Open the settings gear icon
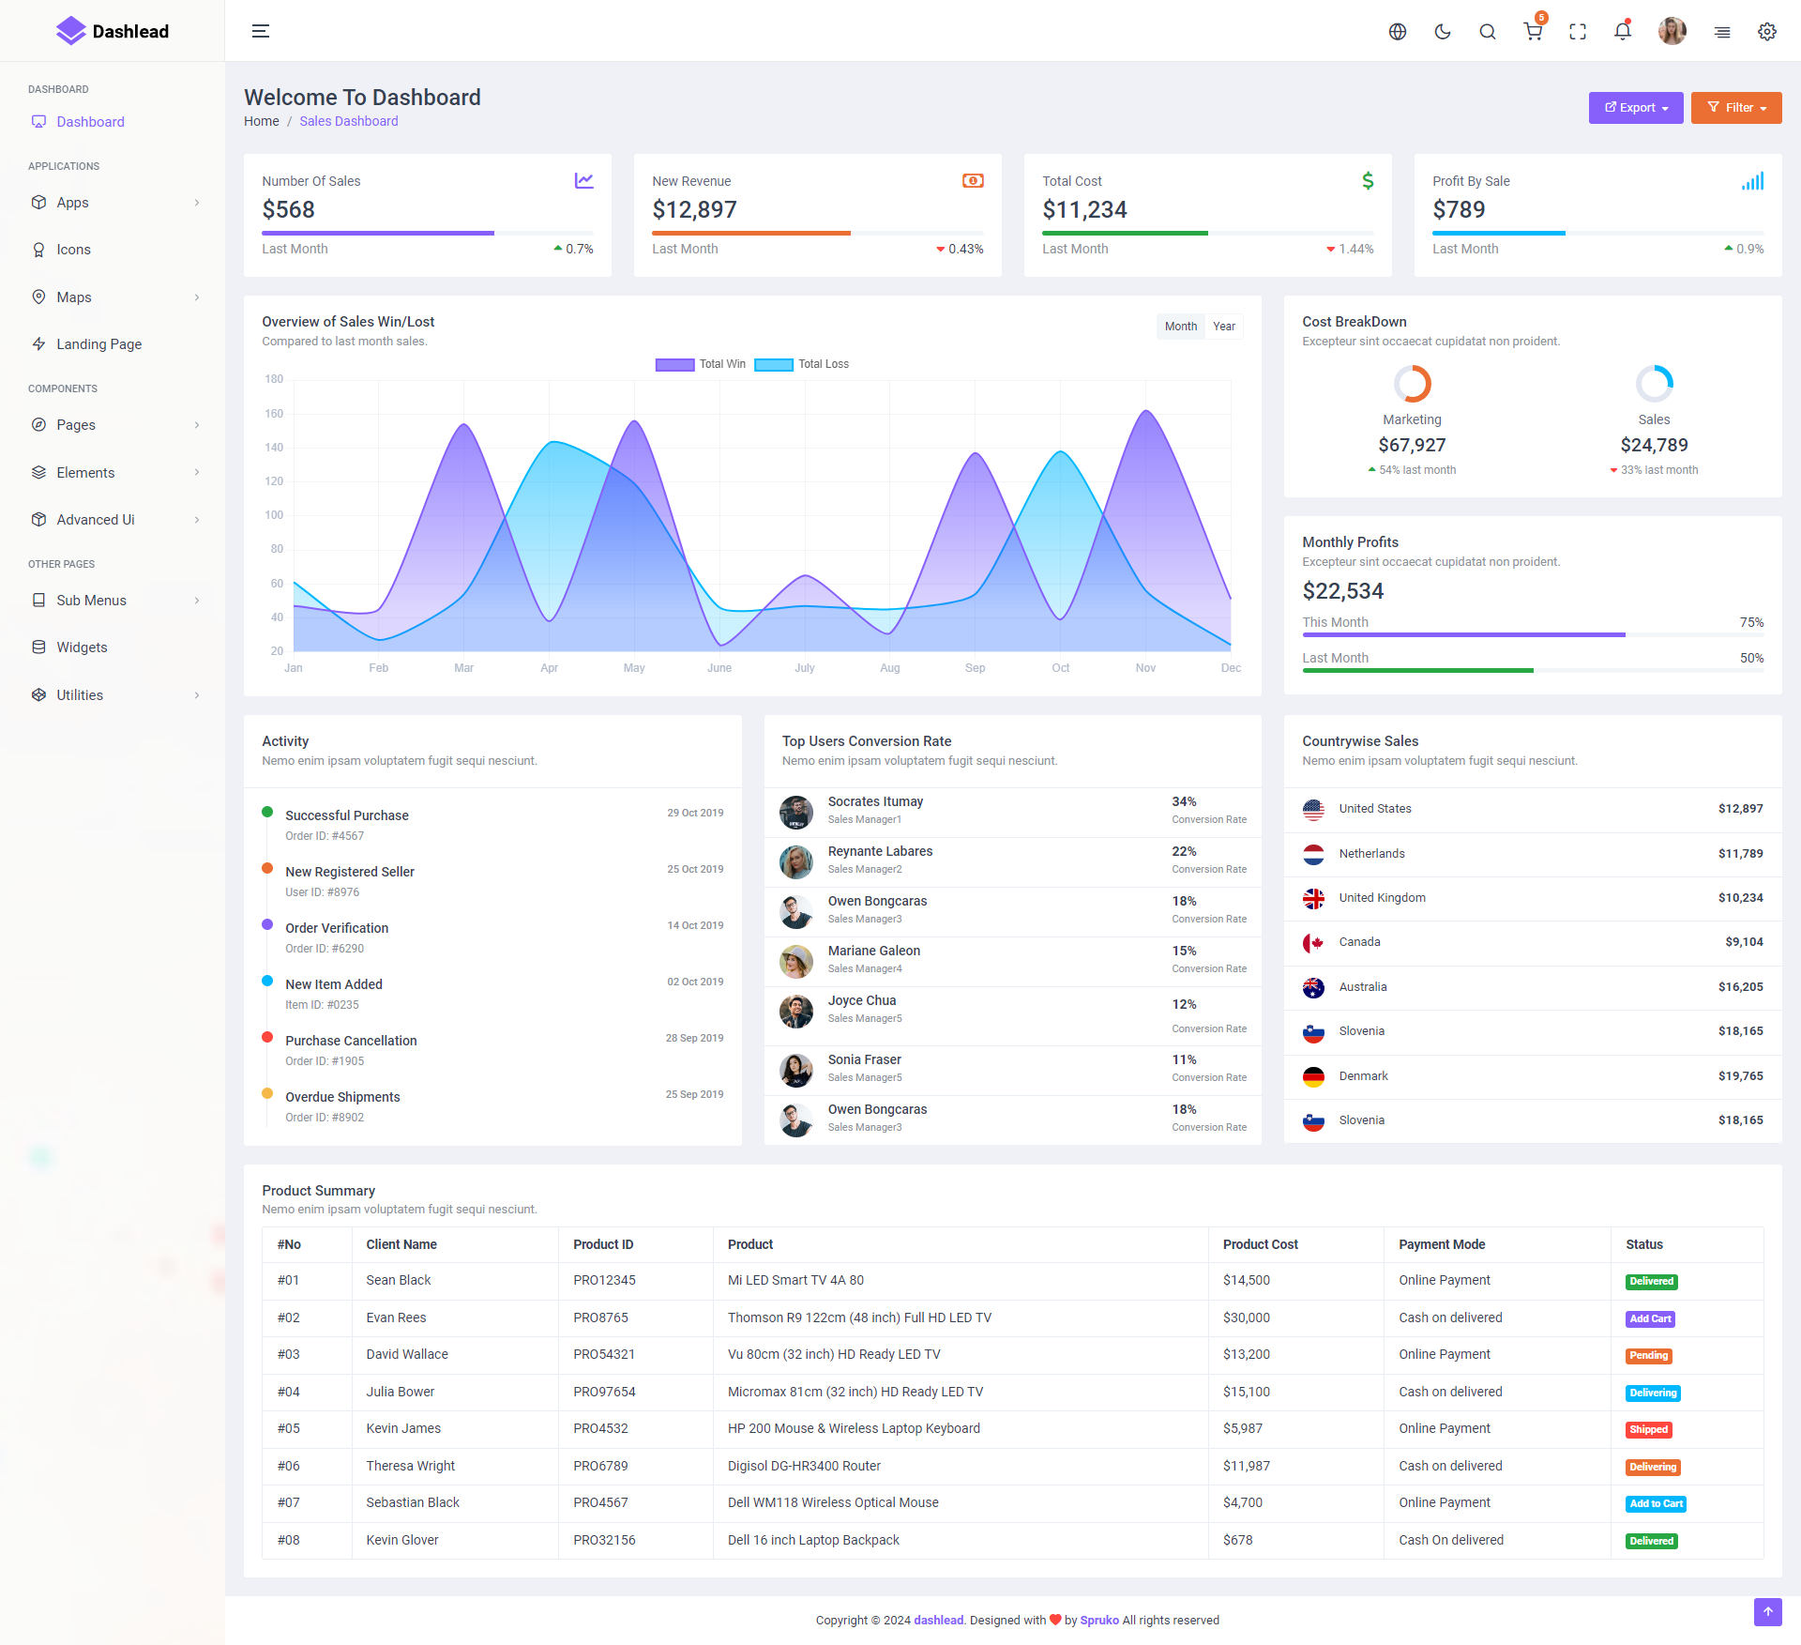1801x1645 pixels. point(1767,32)
